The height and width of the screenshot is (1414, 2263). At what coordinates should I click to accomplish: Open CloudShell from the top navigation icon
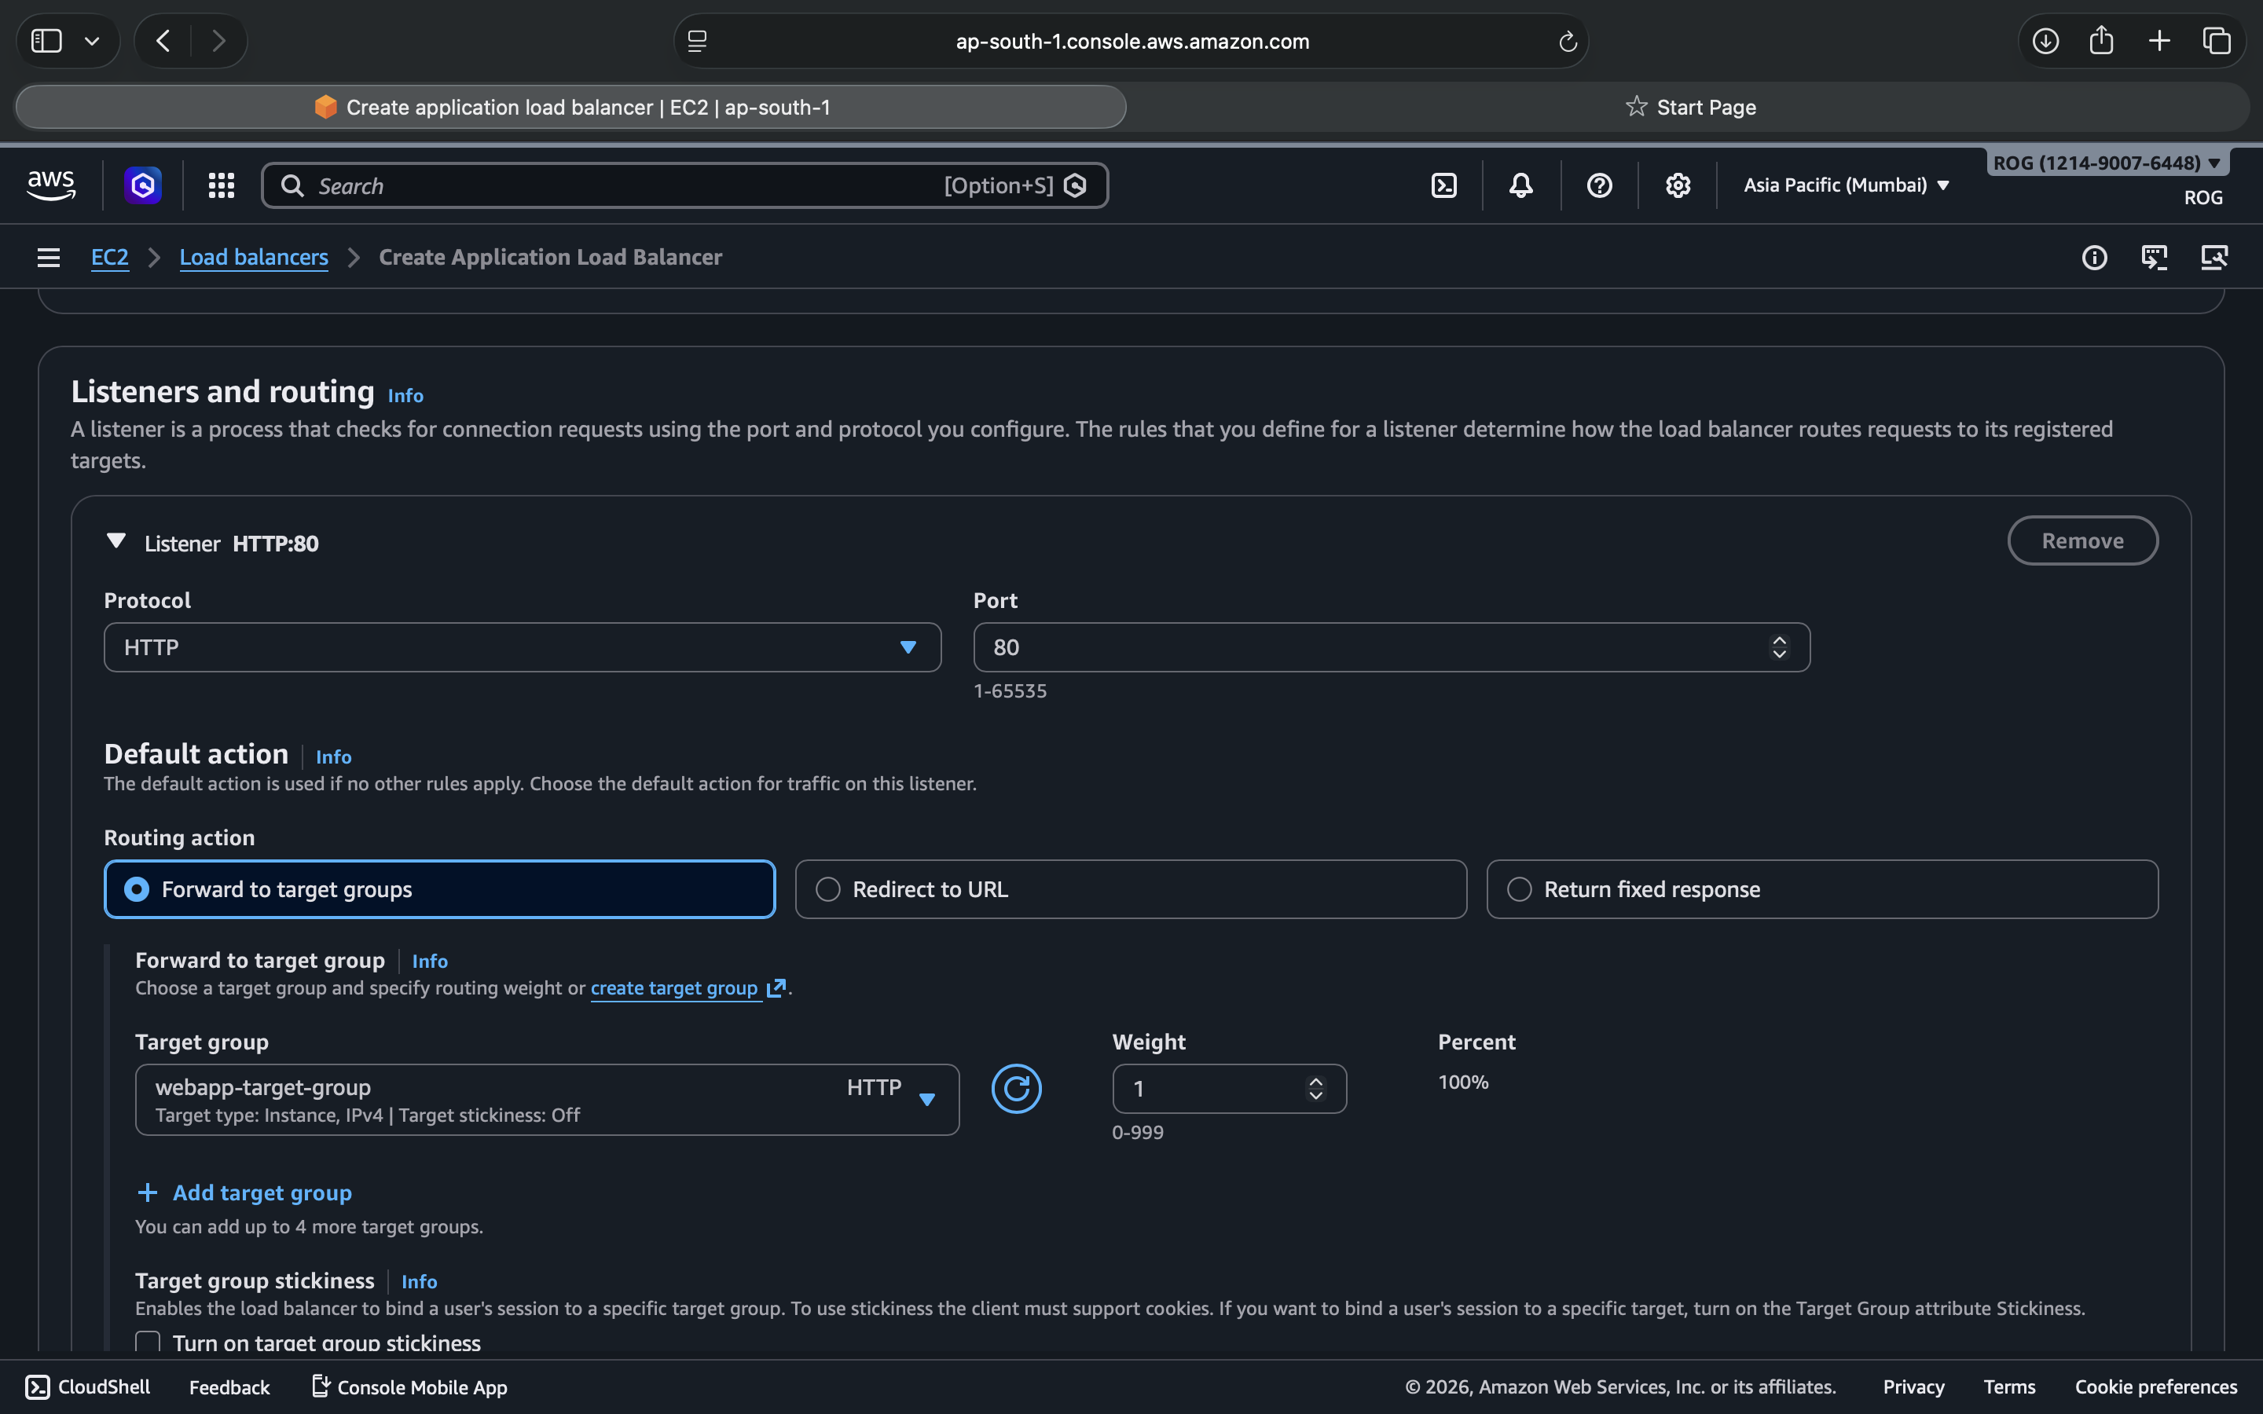(1443, 185)
